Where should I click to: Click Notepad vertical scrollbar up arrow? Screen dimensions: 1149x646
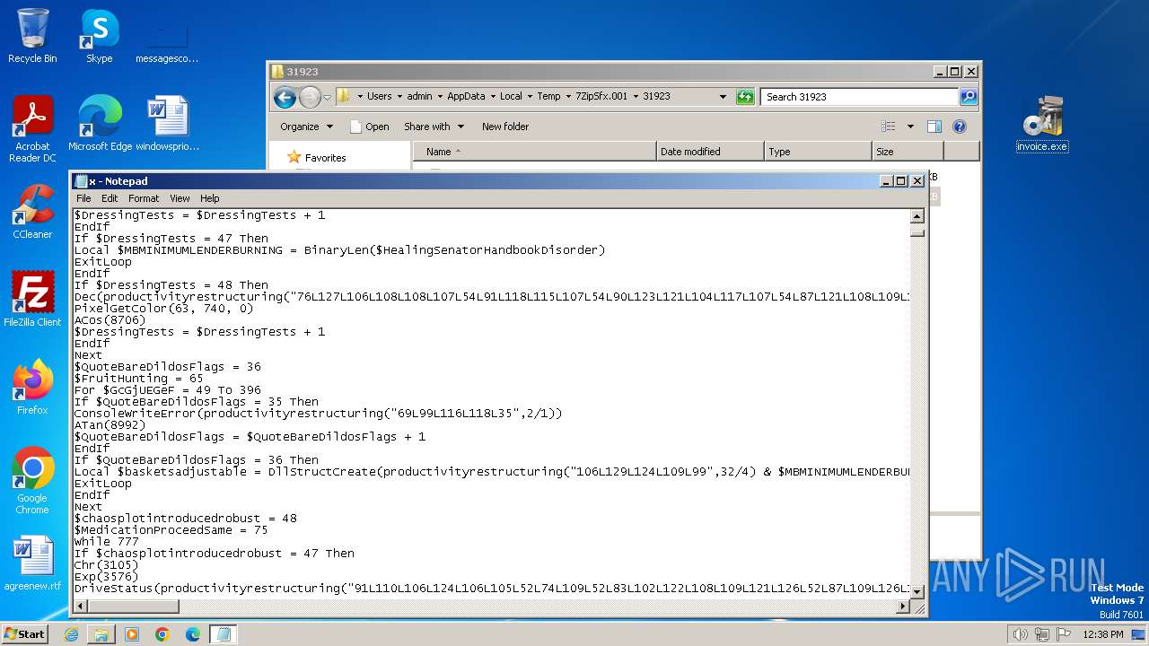[x=917, y=216]
